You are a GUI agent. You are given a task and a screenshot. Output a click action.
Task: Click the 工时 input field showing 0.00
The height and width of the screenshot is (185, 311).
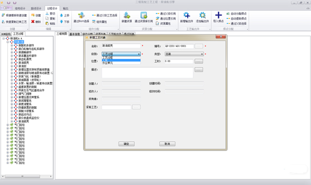[x=179, y=61]
